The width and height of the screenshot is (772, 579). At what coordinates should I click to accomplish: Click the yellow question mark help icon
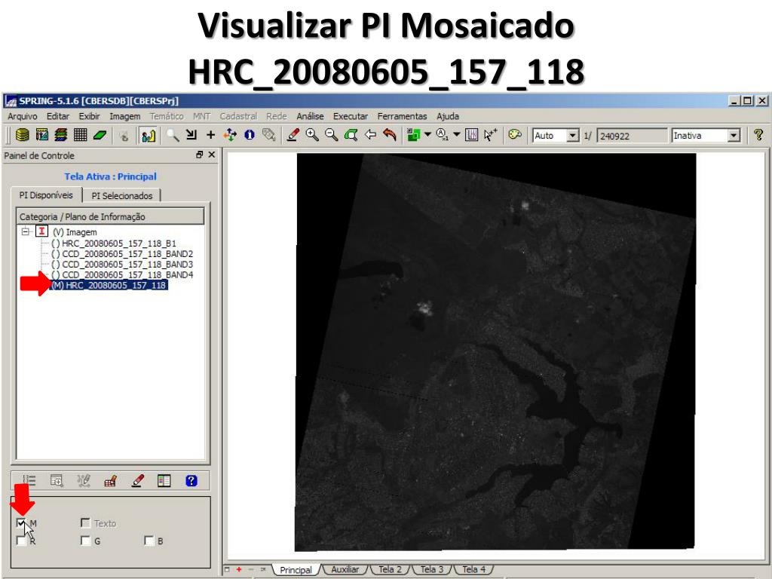(x=758, y=135)
